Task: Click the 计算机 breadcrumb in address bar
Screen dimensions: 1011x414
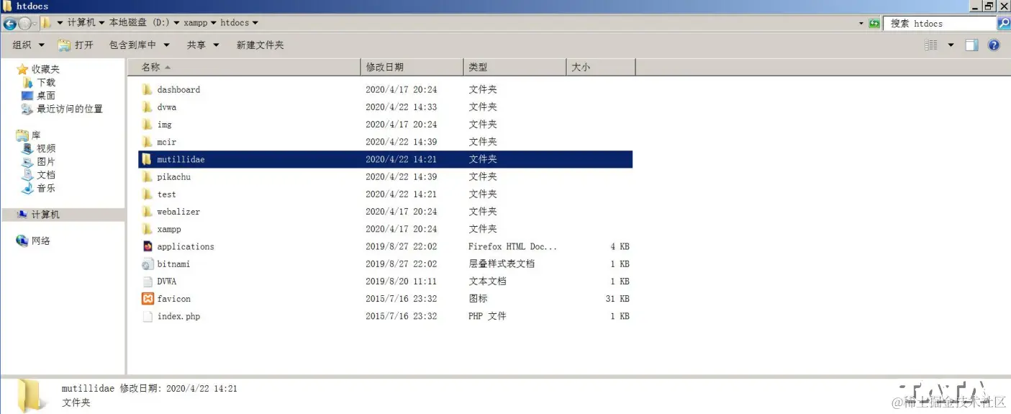Action: tap(81, 23)
